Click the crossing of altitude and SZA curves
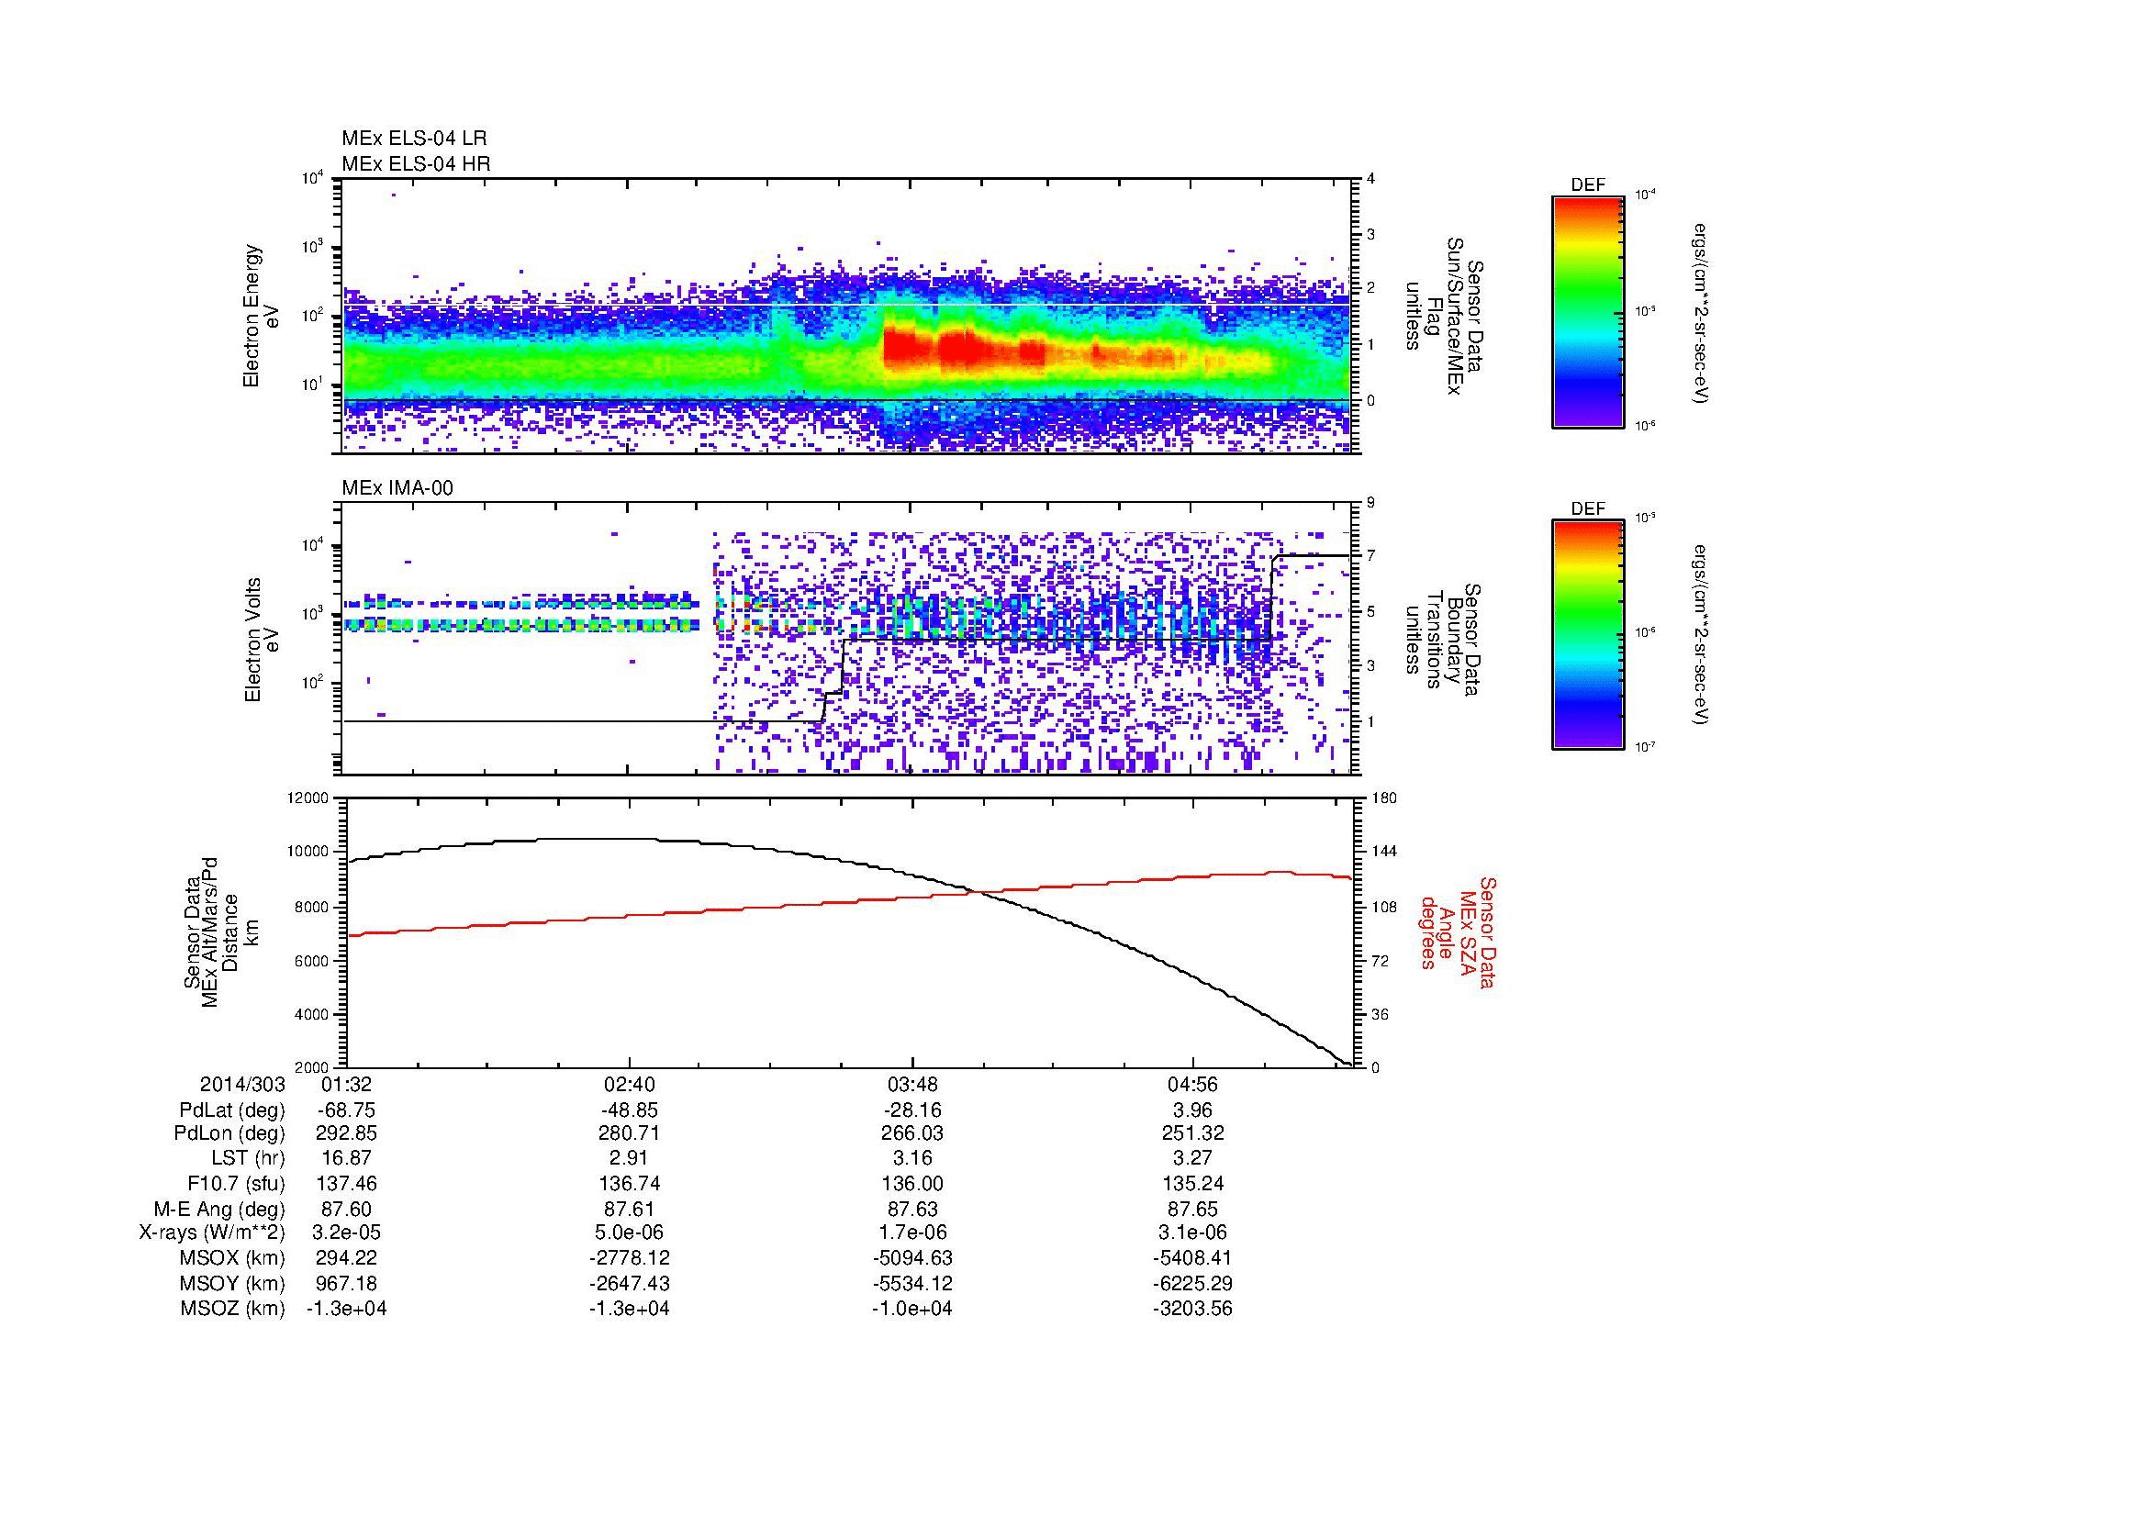This screenshot has width=2147, height=1517. (978, 893)
